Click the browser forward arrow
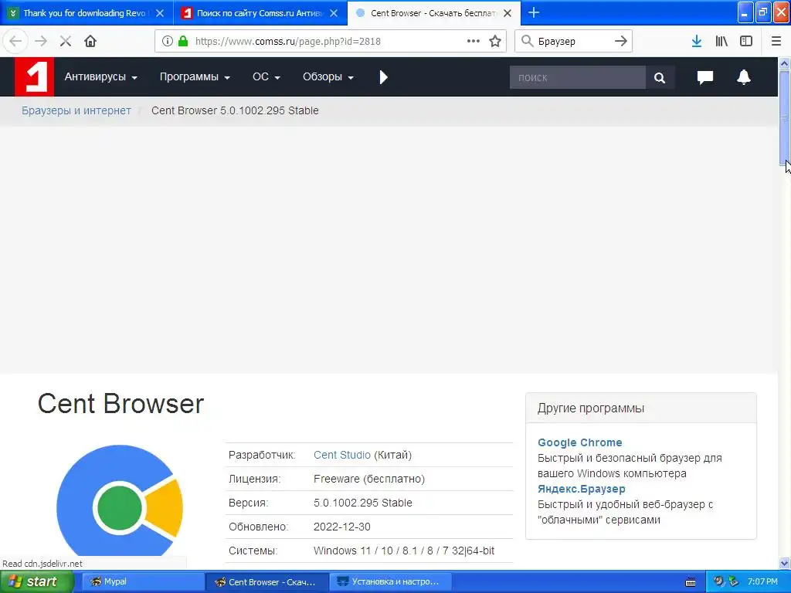The height and width of the screenshot is (593, 791). [x=41, y=41]
